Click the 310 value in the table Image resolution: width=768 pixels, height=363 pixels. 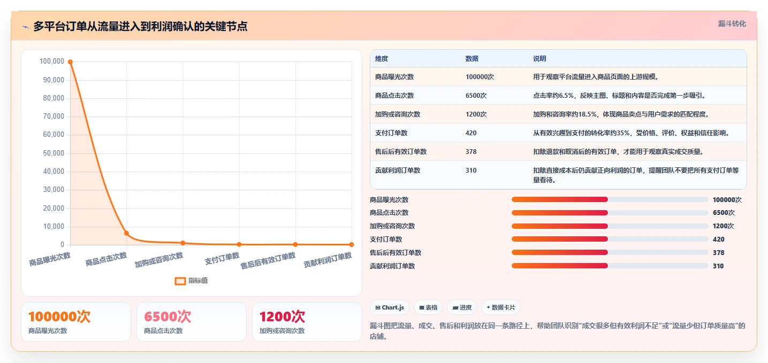(471, 171)
